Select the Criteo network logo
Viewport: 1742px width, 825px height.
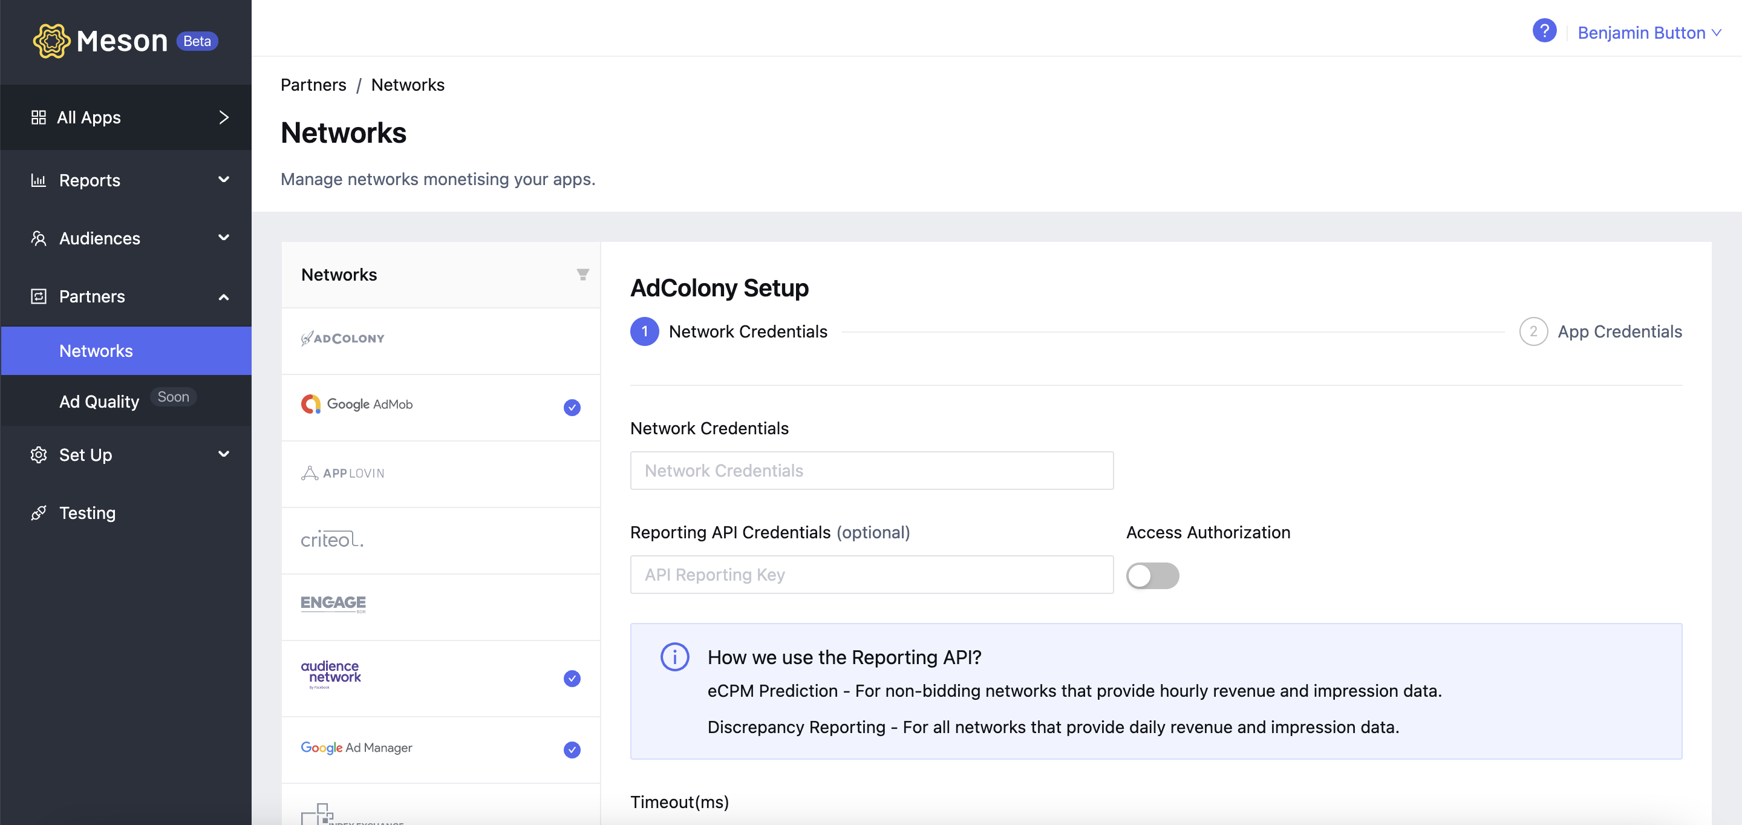(331, 539)
